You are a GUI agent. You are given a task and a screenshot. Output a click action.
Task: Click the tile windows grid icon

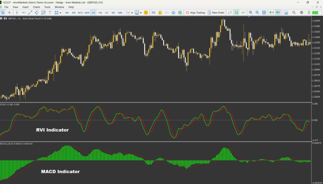pos(264,13)
